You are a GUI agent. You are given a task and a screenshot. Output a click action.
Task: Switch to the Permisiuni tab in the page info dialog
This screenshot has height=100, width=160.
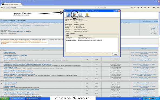[81, 15]
